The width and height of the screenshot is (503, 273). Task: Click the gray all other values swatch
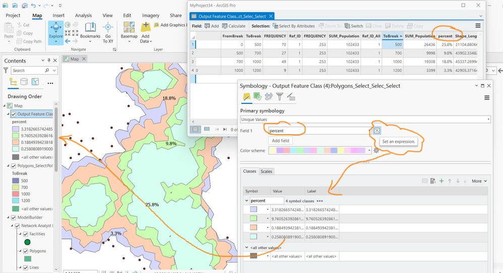coord(254,256)
